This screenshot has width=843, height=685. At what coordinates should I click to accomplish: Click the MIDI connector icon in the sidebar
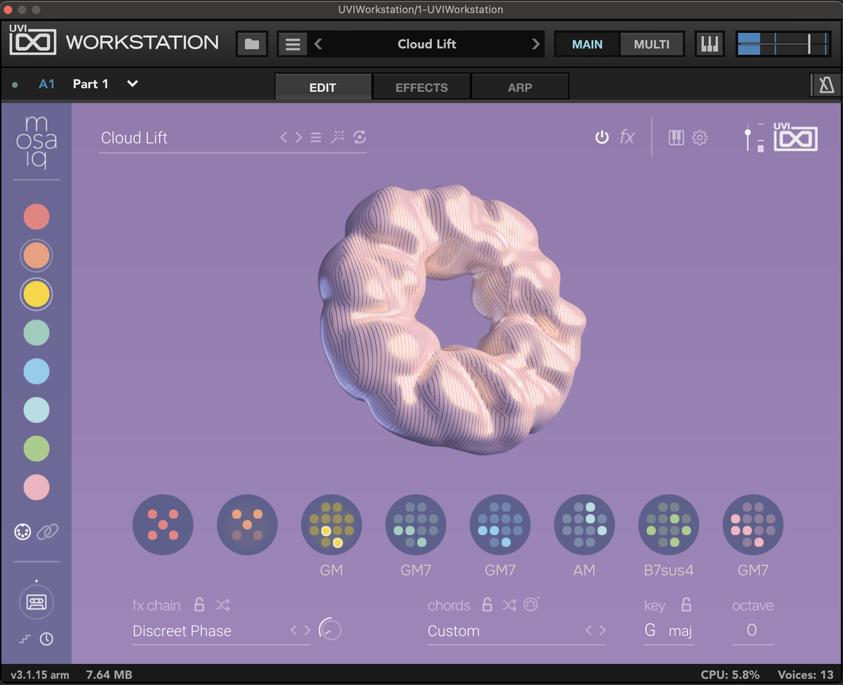pos(22,532)
